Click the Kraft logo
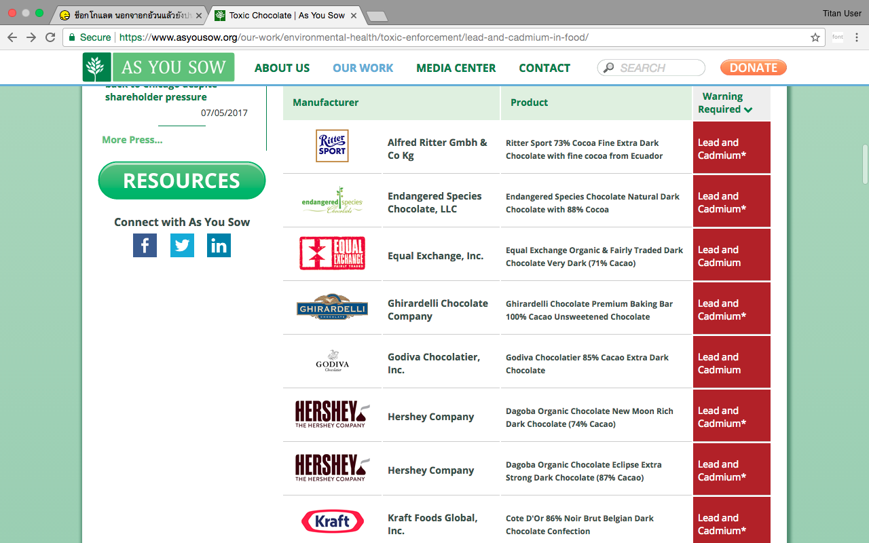 (x=333, y=521)
